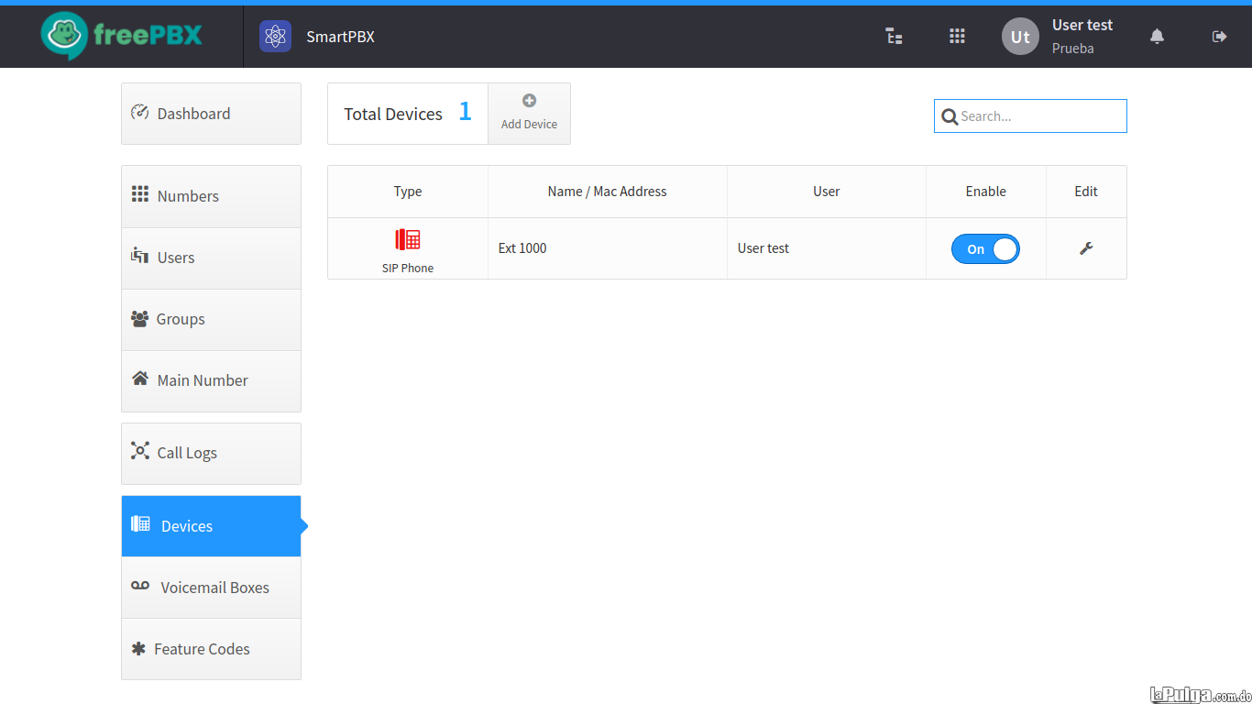Click the User column header
Screen dimensions: 1252x704
827,192
